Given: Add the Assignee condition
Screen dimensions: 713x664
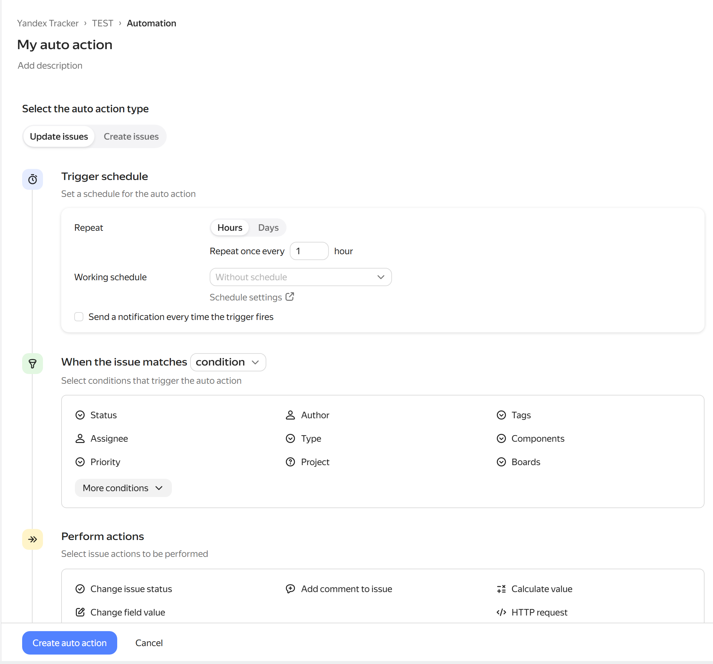Looking at the screenshot, I should [102, 438].
